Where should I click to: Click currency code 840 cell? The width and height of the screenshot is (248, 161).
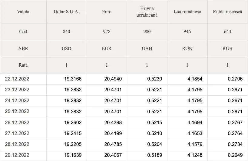tap(66, 32)
